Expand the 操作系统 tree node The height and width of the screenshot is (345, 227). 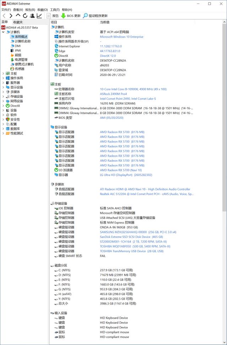[3, 78]
